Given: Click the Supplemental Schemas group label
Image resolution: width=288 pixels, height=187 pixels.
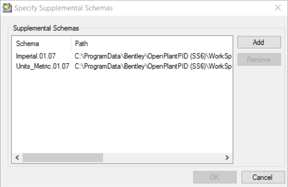Looking at the screenshot, I should [x=46, y=28].
